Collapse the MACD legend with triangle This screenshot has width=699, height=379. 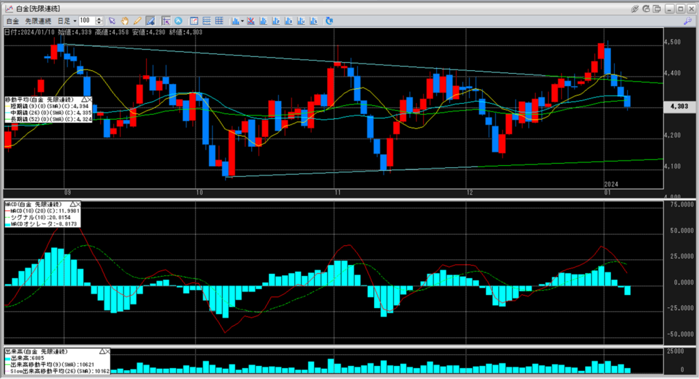(x=72, y=204)
